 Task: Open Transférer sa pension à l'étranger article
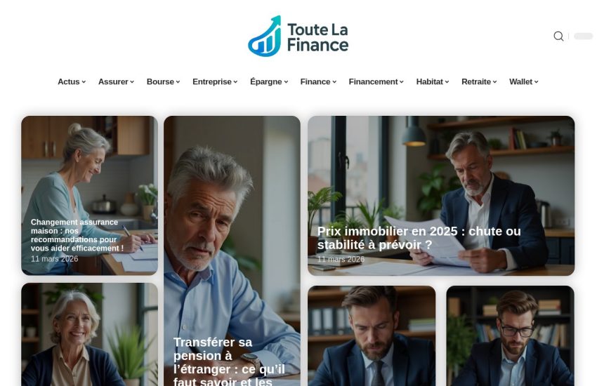pyautogui.click(x=229, y=361)
